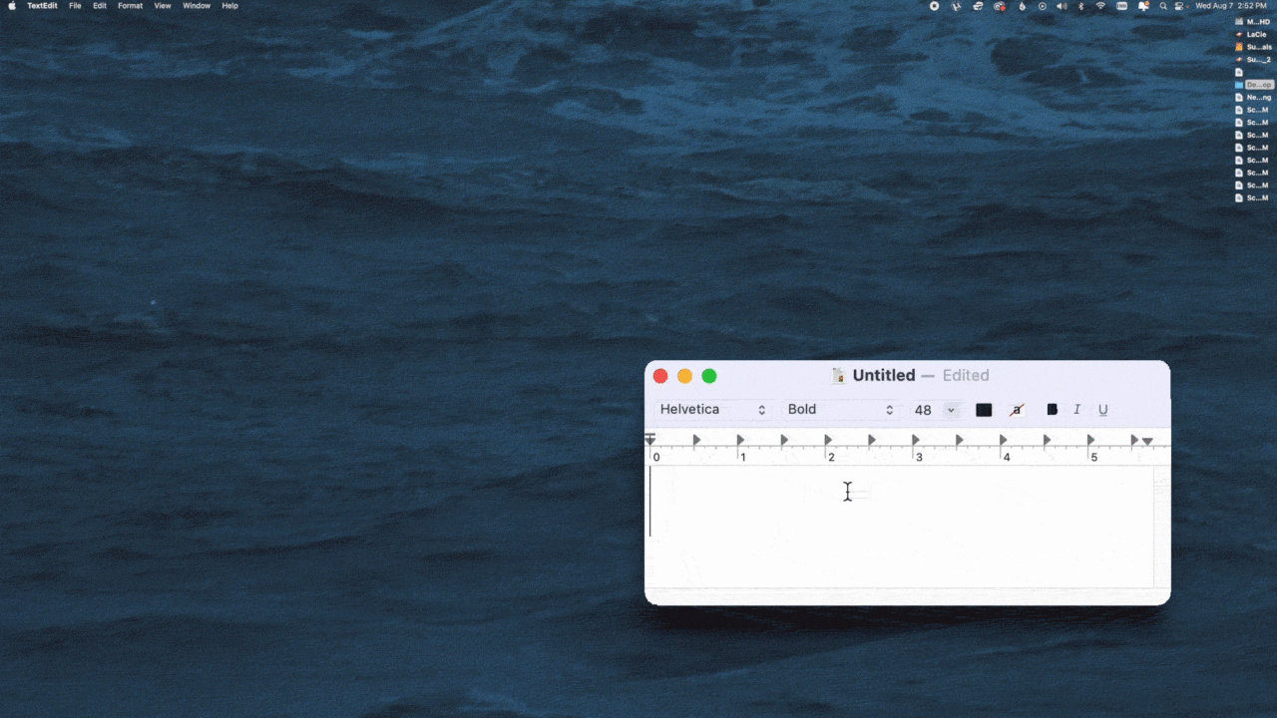Toggle italic text formatting button
The height and width of the screenshot is (718, 1277).
click(1076, 410)
